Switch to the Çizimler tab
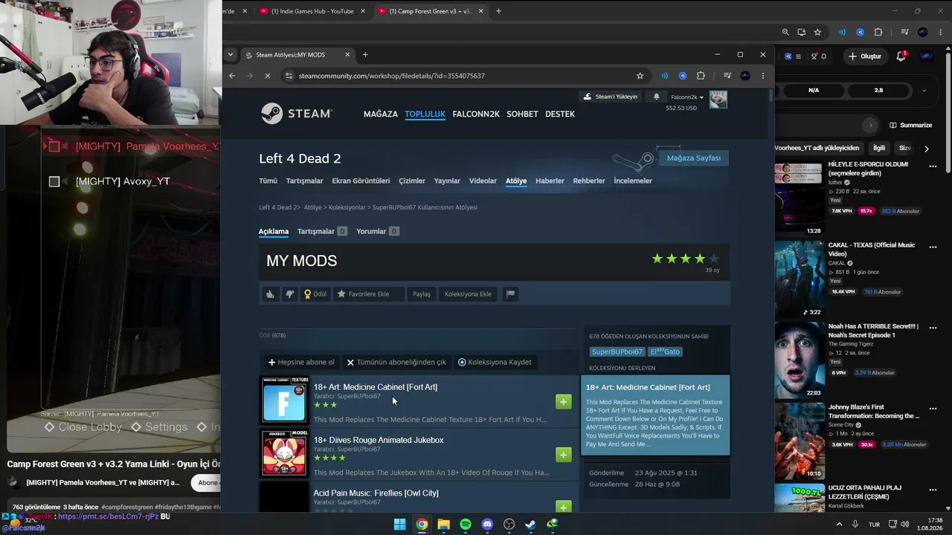 (x=412, y=181)
